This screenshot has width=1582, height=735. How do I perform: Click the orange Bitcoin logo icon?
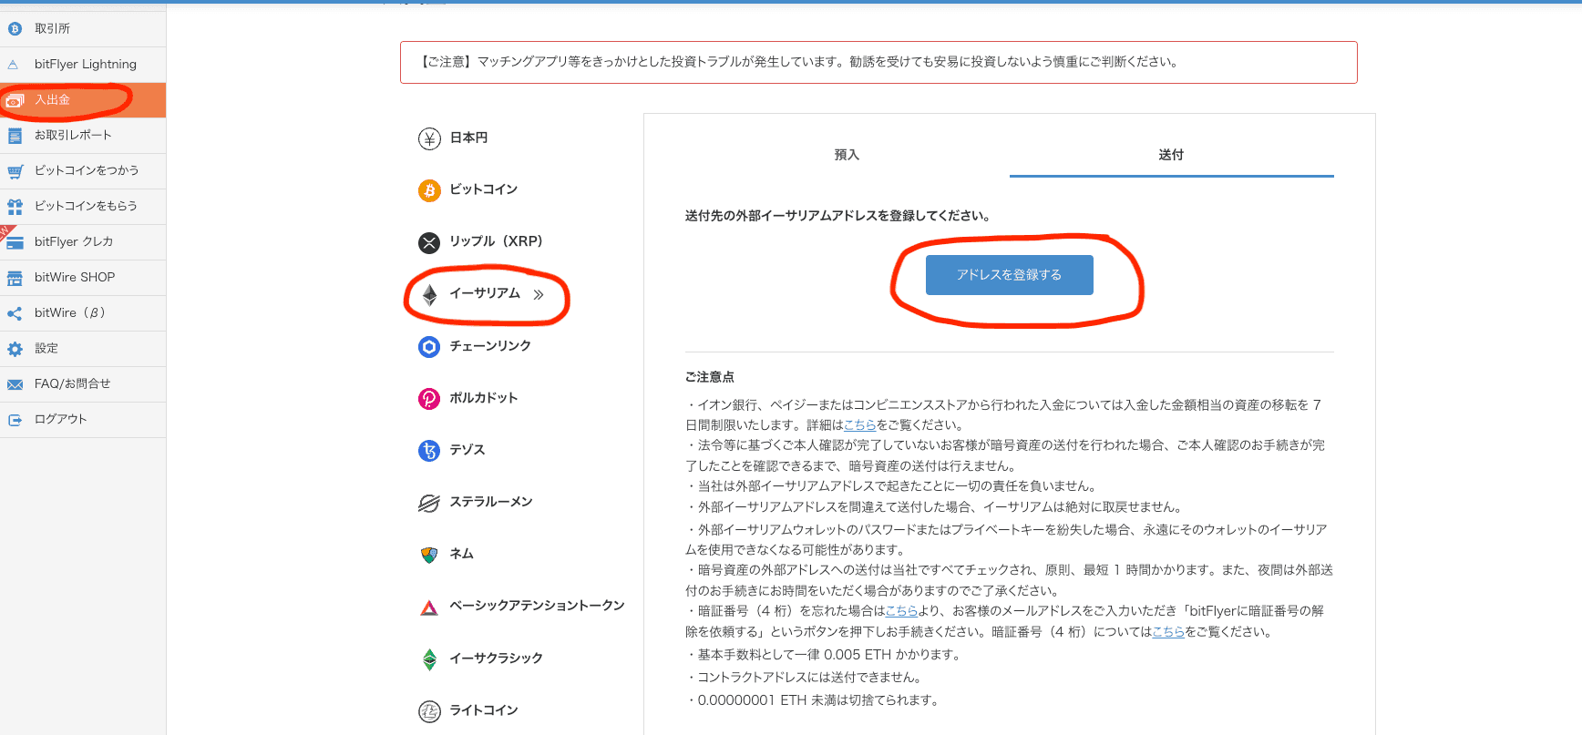coord(429,190)
